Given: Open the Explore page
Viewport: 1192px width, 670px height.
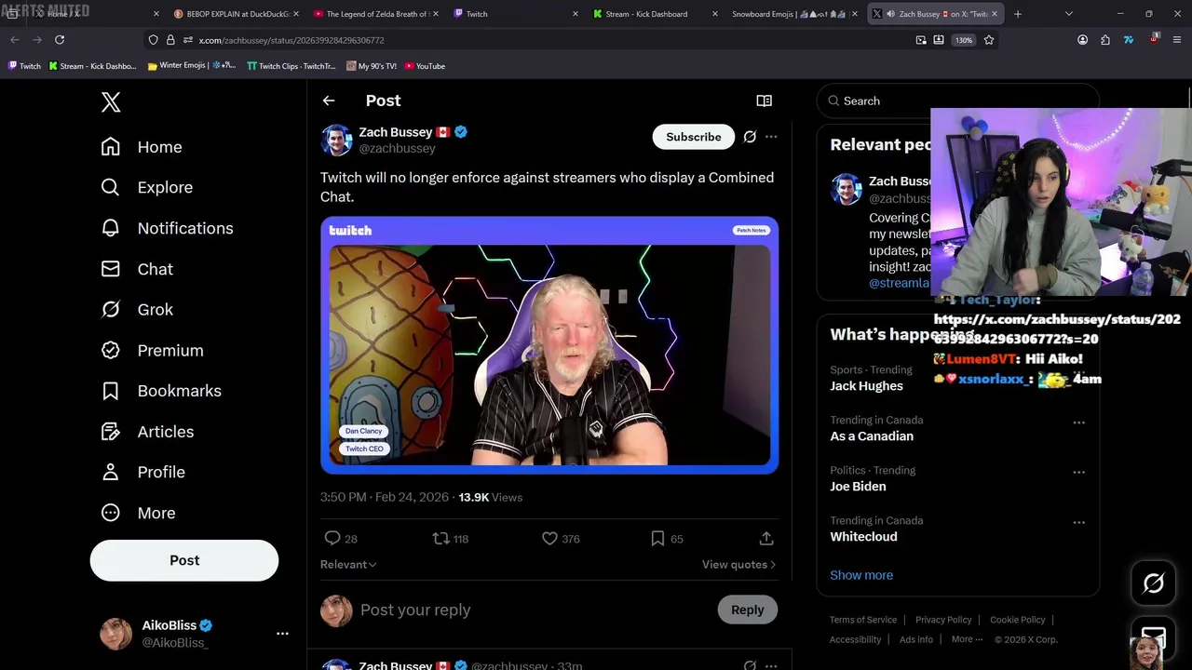Looking at the screenshot, I should tap(147, 187).
